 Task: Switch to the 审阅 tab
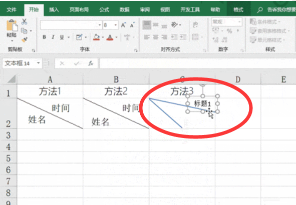145,9
